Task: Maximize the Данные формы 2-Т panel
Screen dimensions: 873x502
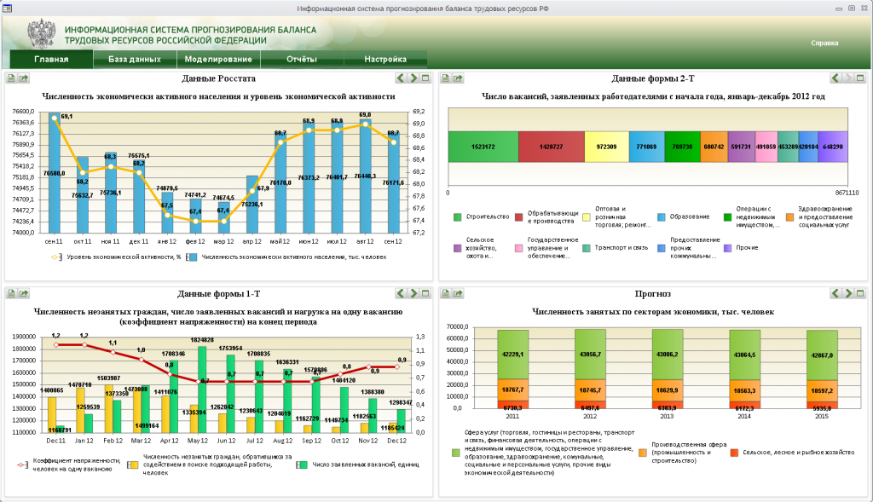Action: pyautogui.click(x=859, y=78)
